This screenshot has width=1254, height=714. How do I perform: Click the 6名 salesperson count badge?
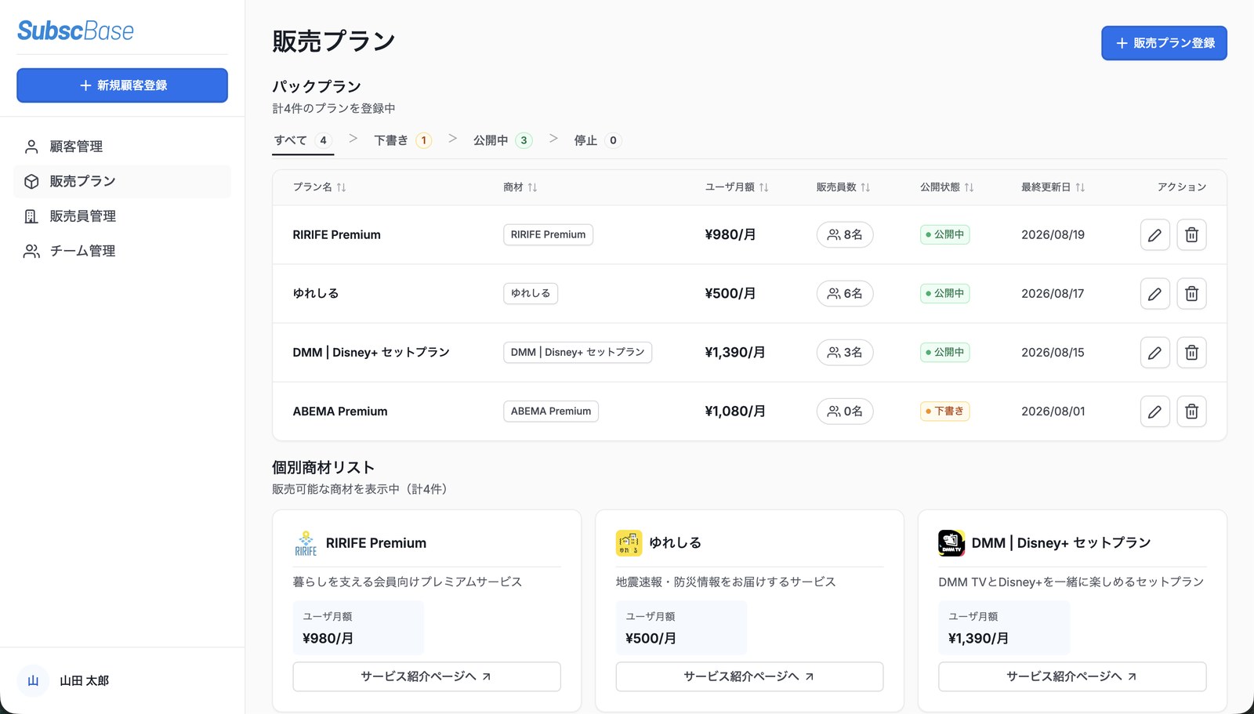(x=844, y=293)
